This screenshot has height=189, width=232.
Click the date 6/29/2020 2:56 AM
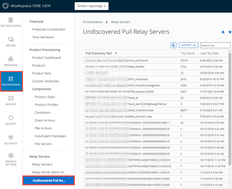point(211,61)
